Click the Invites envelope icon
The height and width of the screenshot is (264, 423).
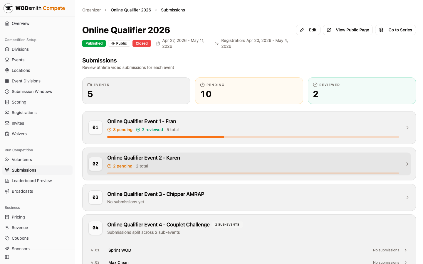[x=7, y=123]
